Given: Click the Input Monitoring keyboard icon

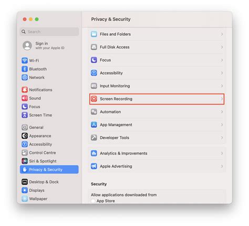Looking at the screenshot, I should (x=94, y=86).
